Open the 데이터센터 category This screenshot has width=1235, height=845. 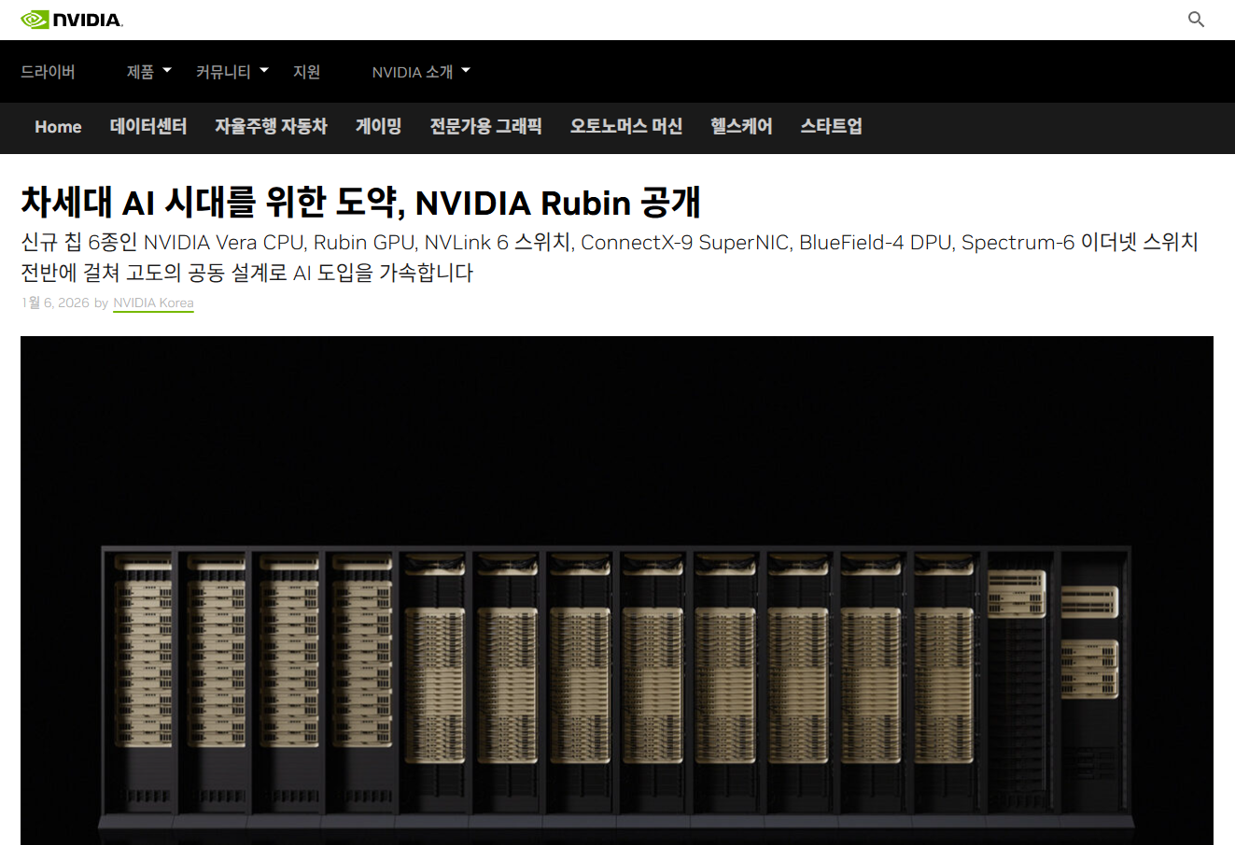point(148,127)
